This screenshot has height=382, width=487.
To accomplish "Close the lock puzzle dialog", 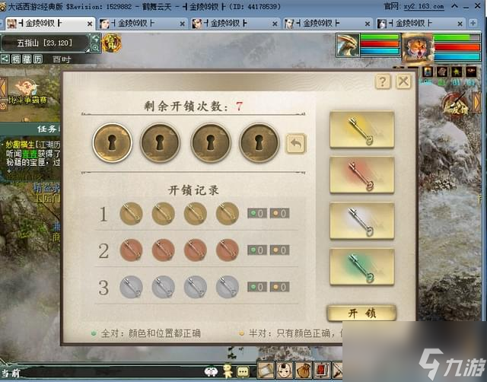I will point(403,81).
